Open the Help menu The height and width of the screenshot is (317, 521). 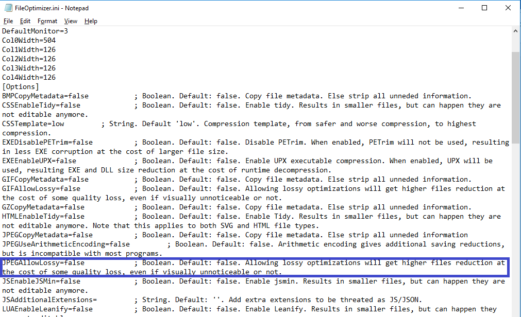(91, 21)
